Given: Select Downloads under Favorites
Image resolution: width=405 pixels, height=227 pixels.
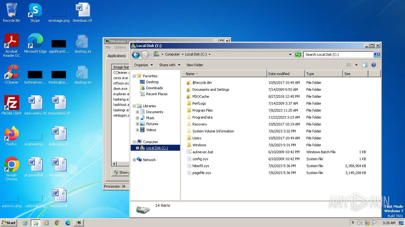Looking at the screenshot, I should [x=154, y=88].
